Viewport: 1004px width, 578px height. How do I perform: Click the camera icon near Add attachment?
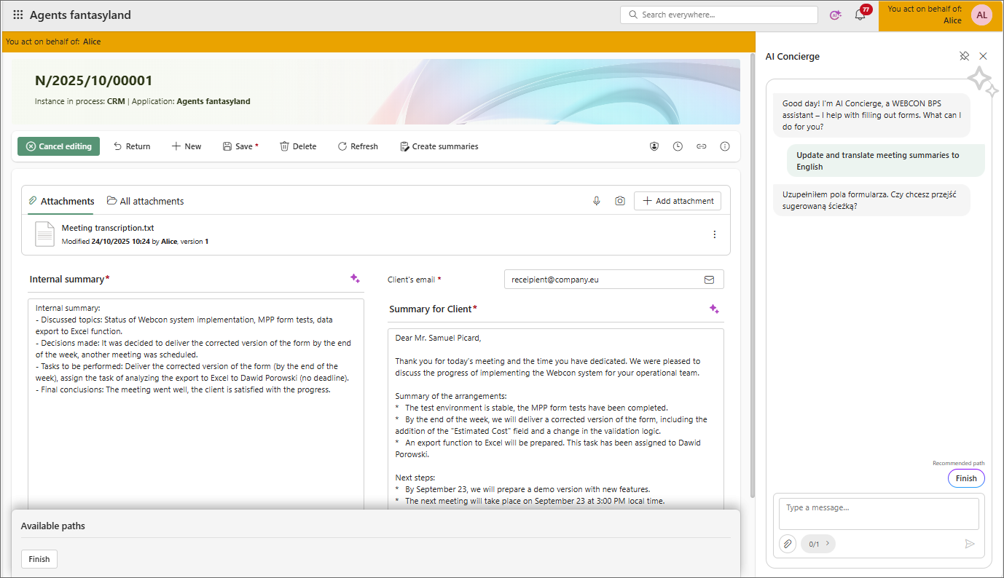(620, 201)
